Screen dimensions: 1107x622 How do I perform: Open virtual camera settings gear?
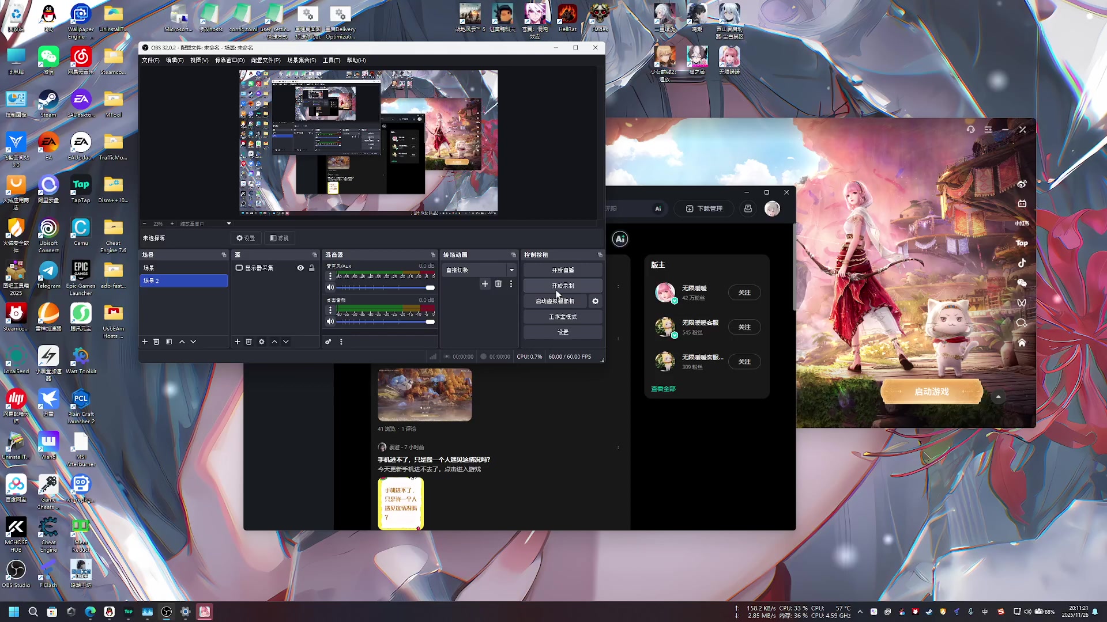tap(595, 301)
